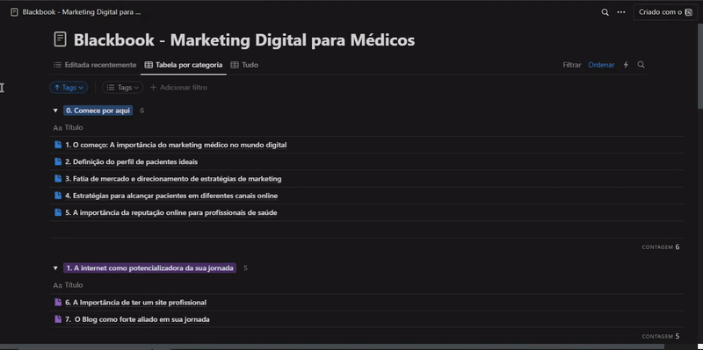Click blue page icon of row 2. Definição
The width and height of the screenshot is (703, 350).
coord(58,161)
